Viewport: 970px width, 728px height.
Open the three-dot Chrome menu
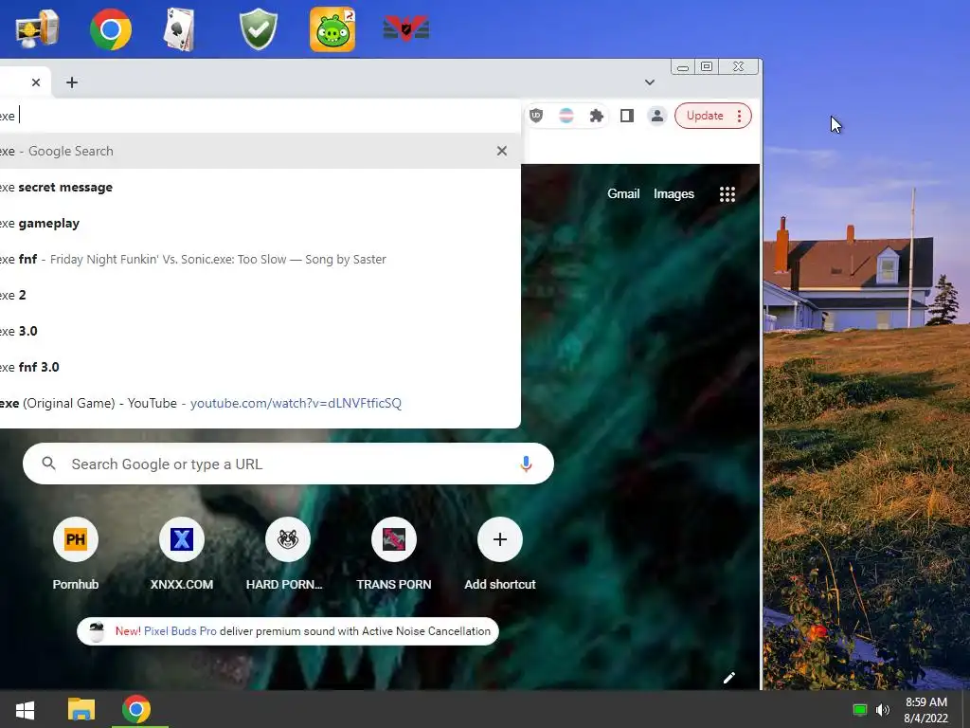pos(739,116)
